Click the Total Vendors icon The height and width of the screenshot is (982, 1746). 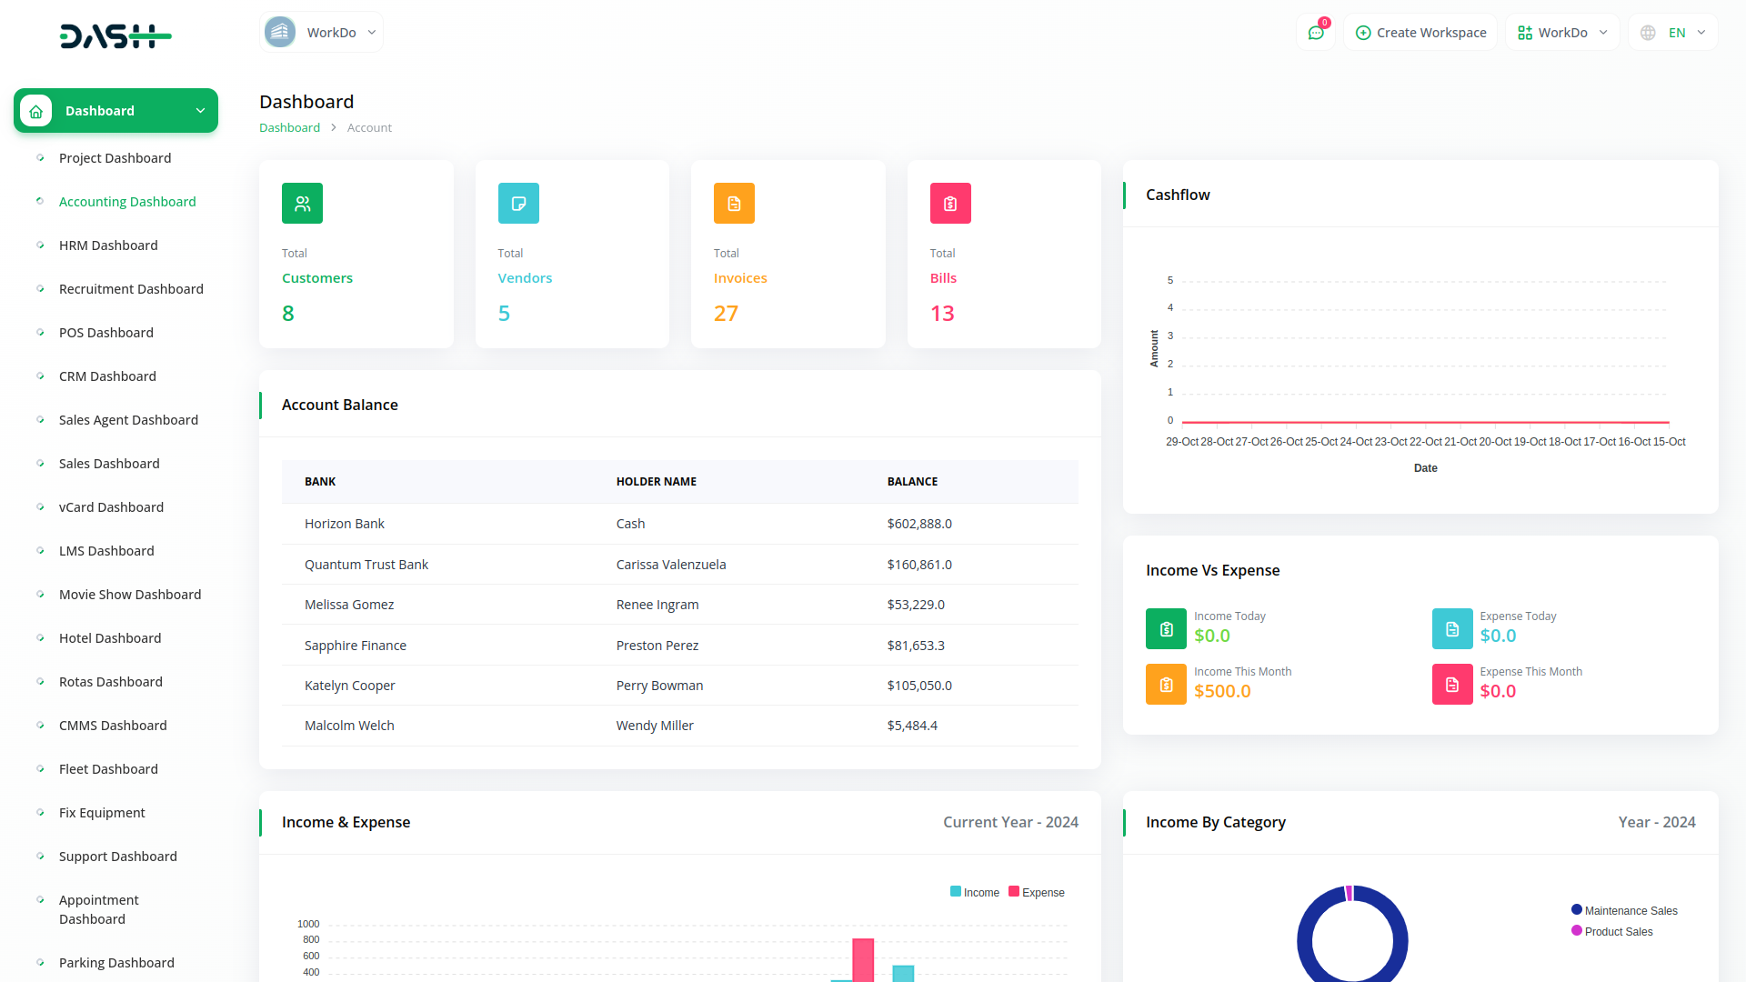pos(518,203)
